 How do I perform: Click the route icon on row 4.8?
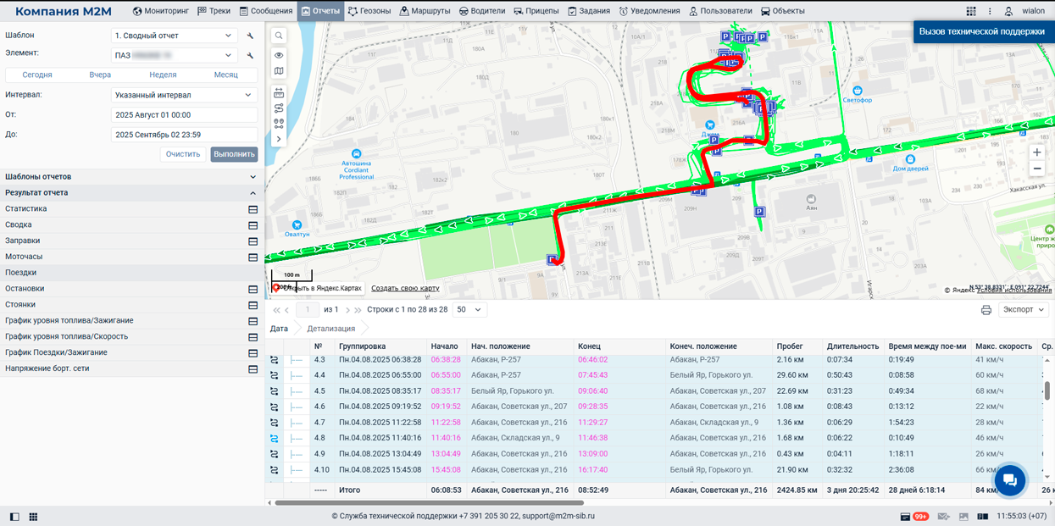[x=275, y=439]
